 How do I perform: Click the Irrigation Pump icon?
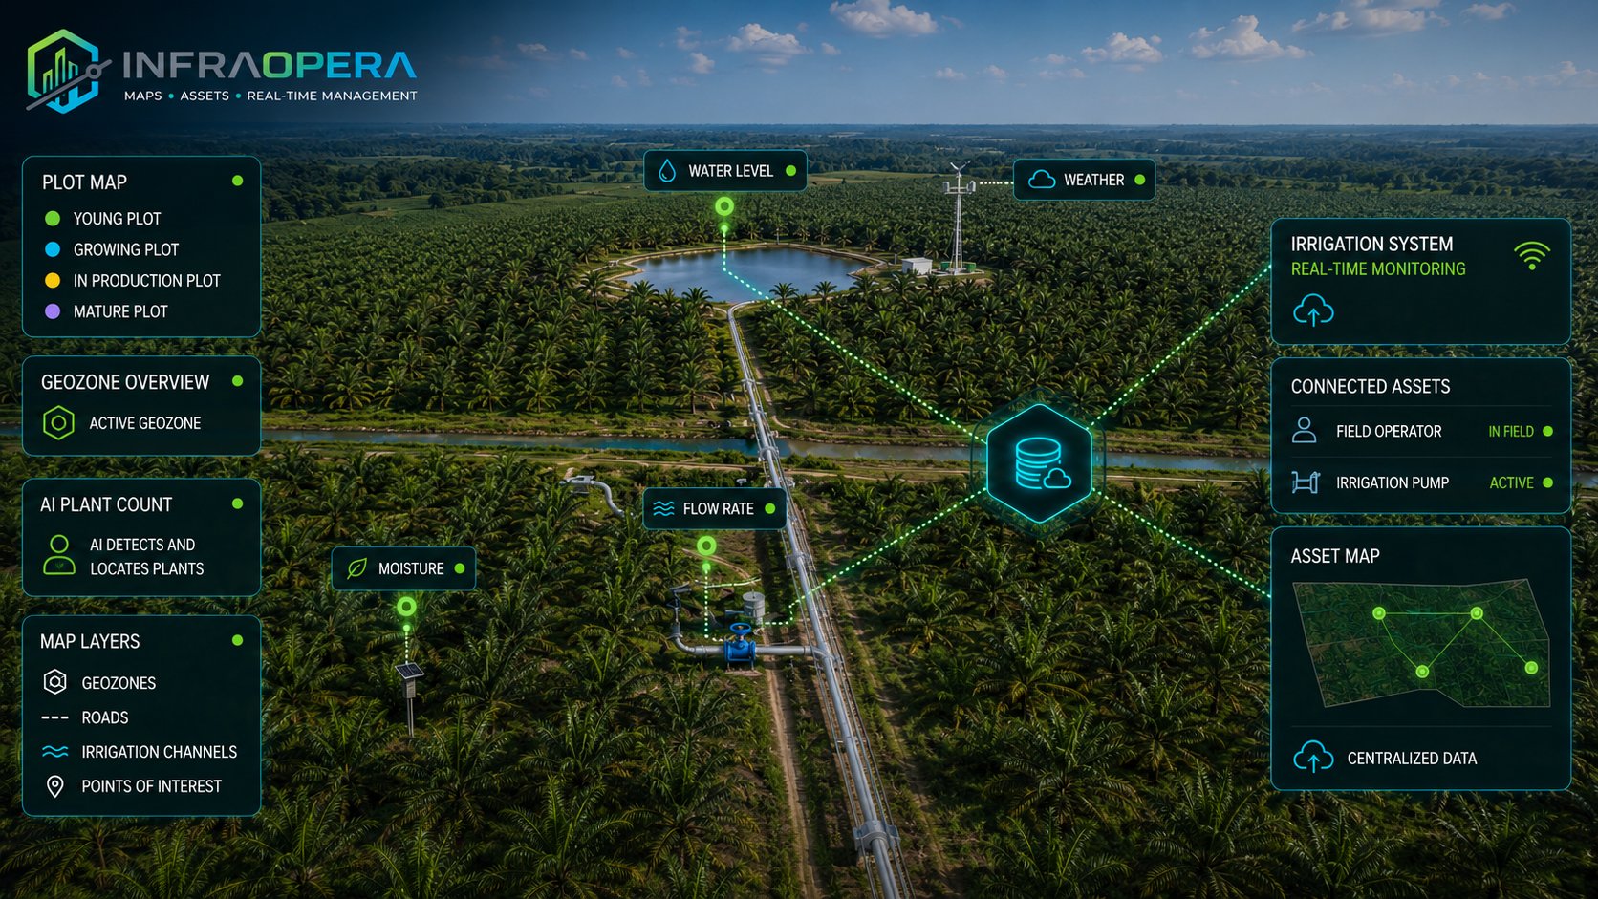pyautogui.click(x=1306, y=482)
